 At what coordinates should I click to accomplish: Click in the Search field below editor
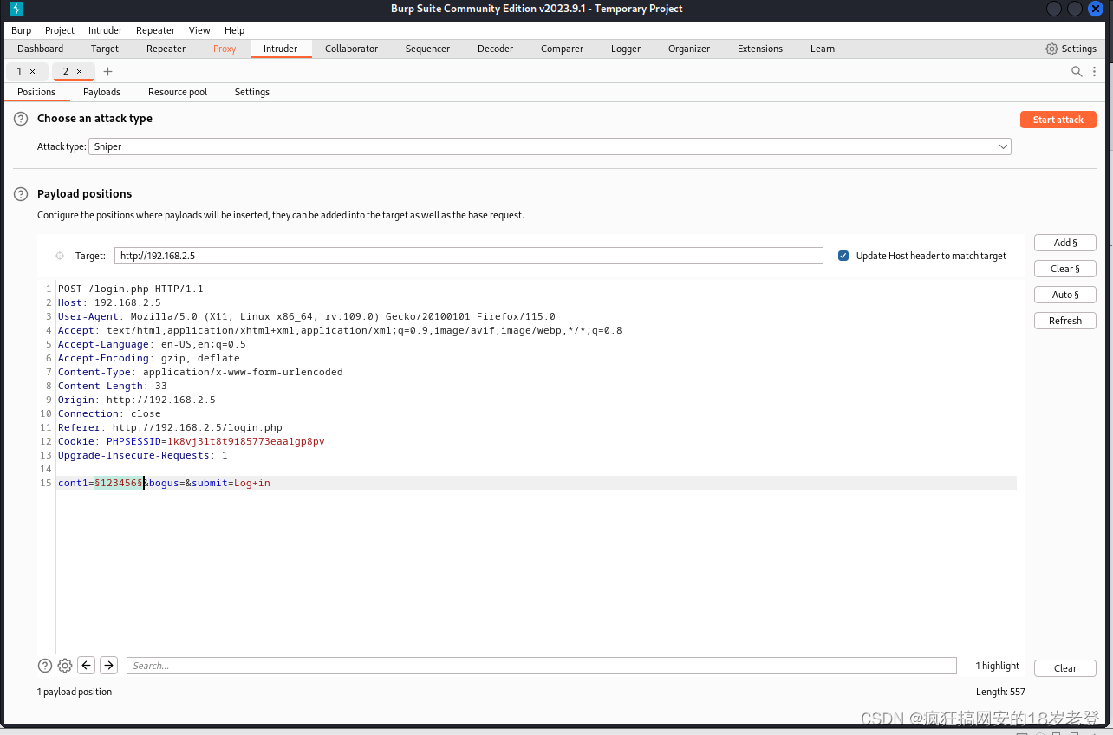pos(542,666)
